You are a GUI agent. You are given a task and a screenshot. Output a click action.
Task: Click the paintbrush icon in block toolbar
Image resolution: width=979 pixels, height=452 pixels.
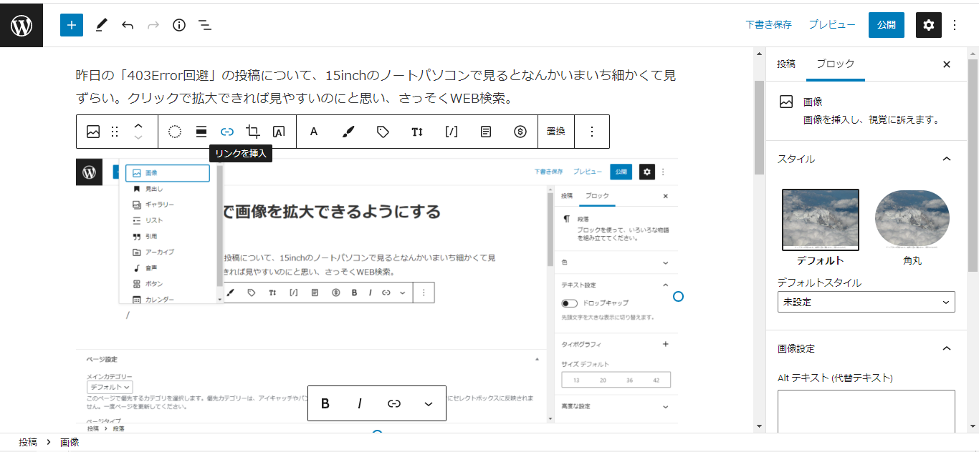[348, 132]
